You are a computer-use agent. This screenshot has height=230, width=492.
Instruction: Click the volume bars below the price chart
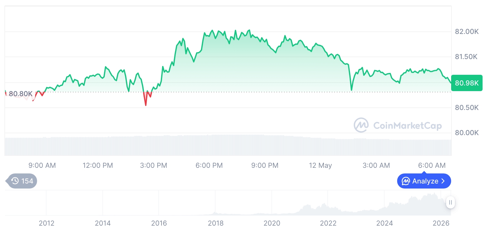pos(228,145)
